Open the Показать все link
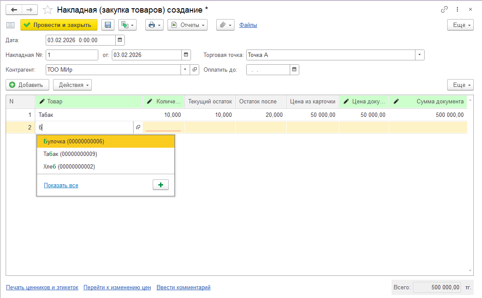Image resolution: width=482 pixels, height=298 pixels. pyautogui.click(x=61, y=185)
